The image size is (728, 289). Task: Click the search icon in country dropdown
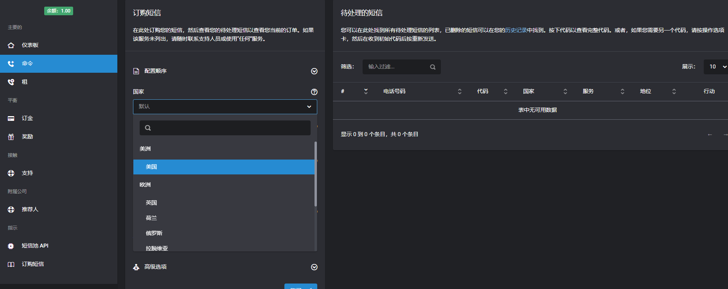click(148, 128)
